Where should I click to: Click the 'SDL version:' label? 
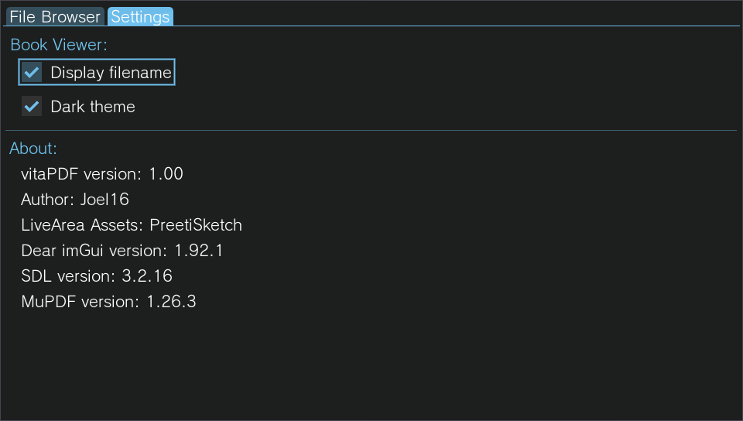click(68, 276)
